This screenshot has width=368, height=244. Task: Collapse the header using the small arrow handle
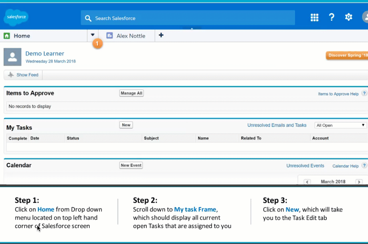(x=192, y=28)
